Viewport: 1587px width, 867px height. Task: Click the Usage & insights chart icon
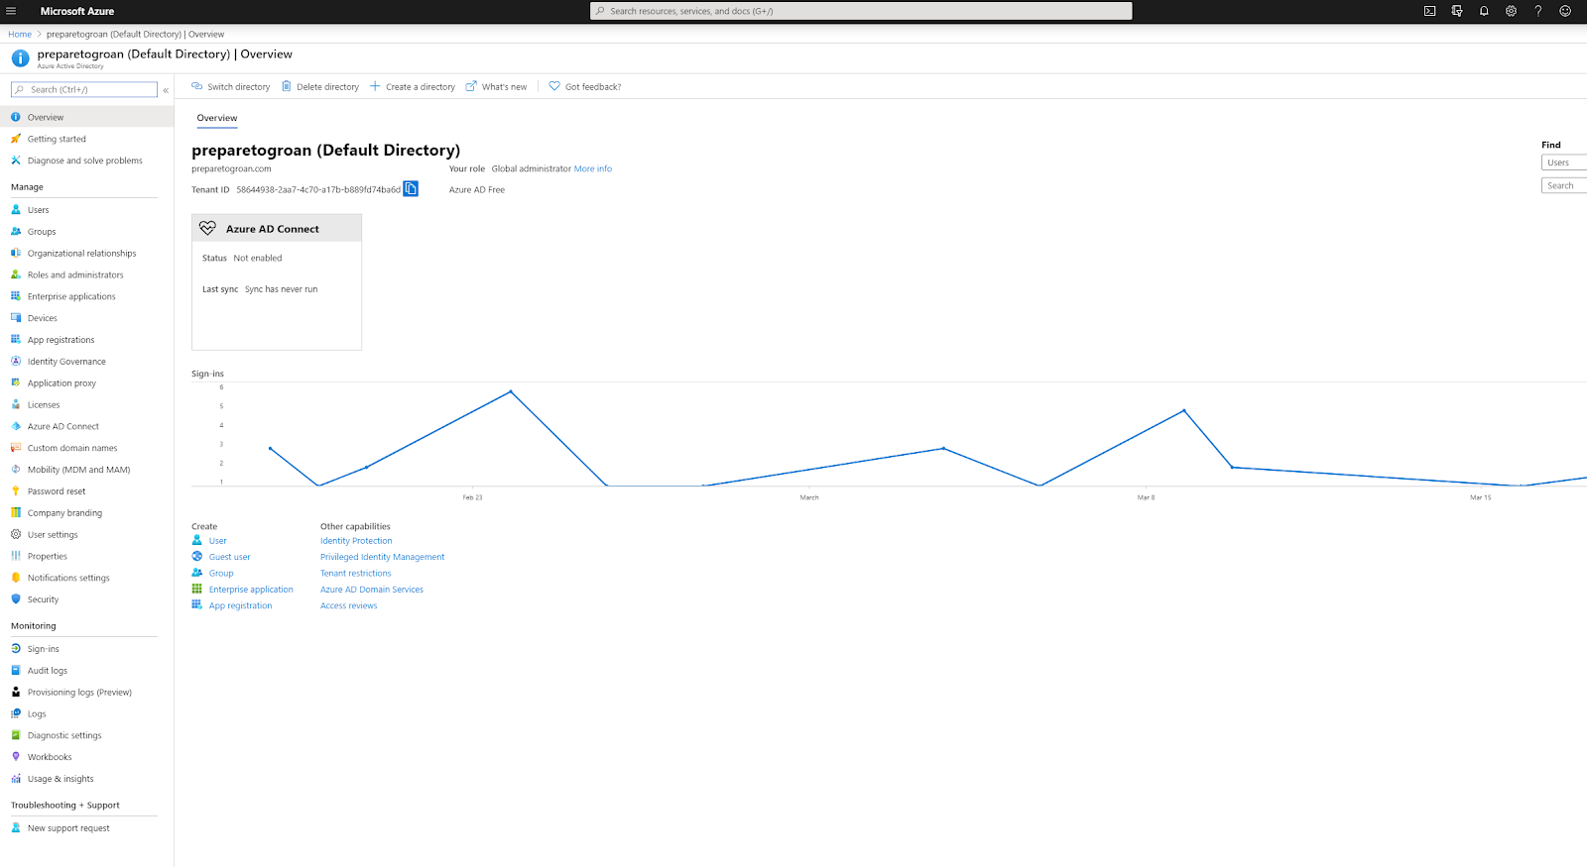16,779
